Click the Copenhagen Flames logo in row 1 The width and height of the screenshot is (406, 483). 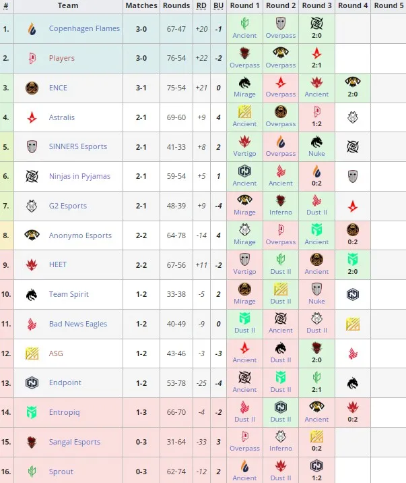pos(32,29)
